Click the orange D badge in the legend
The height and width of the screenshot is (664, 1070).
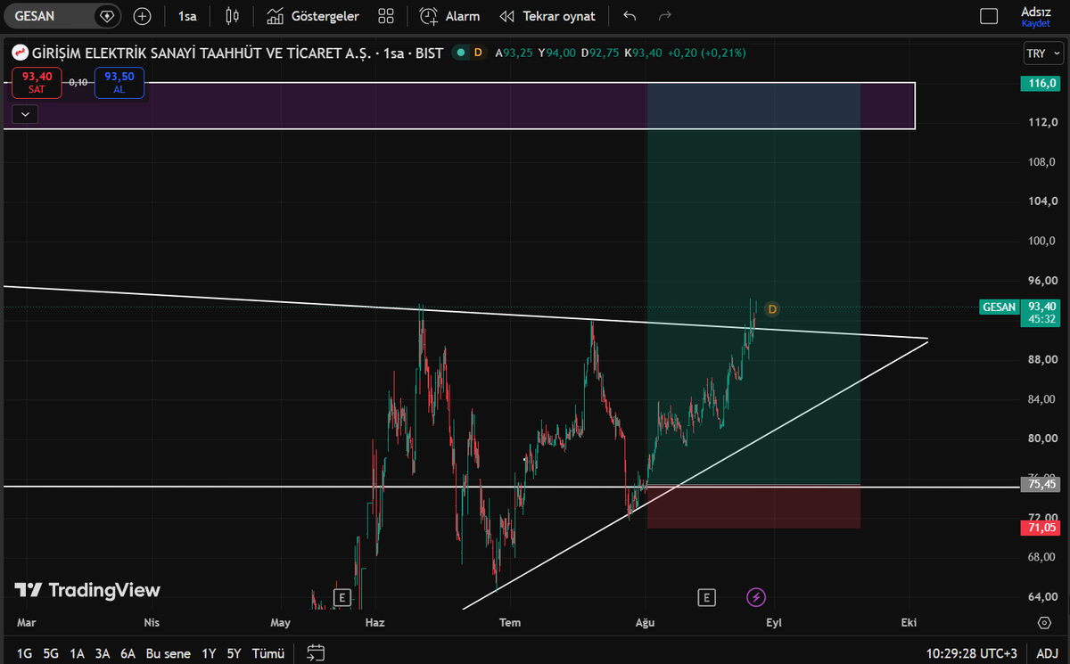coord(478,53)
